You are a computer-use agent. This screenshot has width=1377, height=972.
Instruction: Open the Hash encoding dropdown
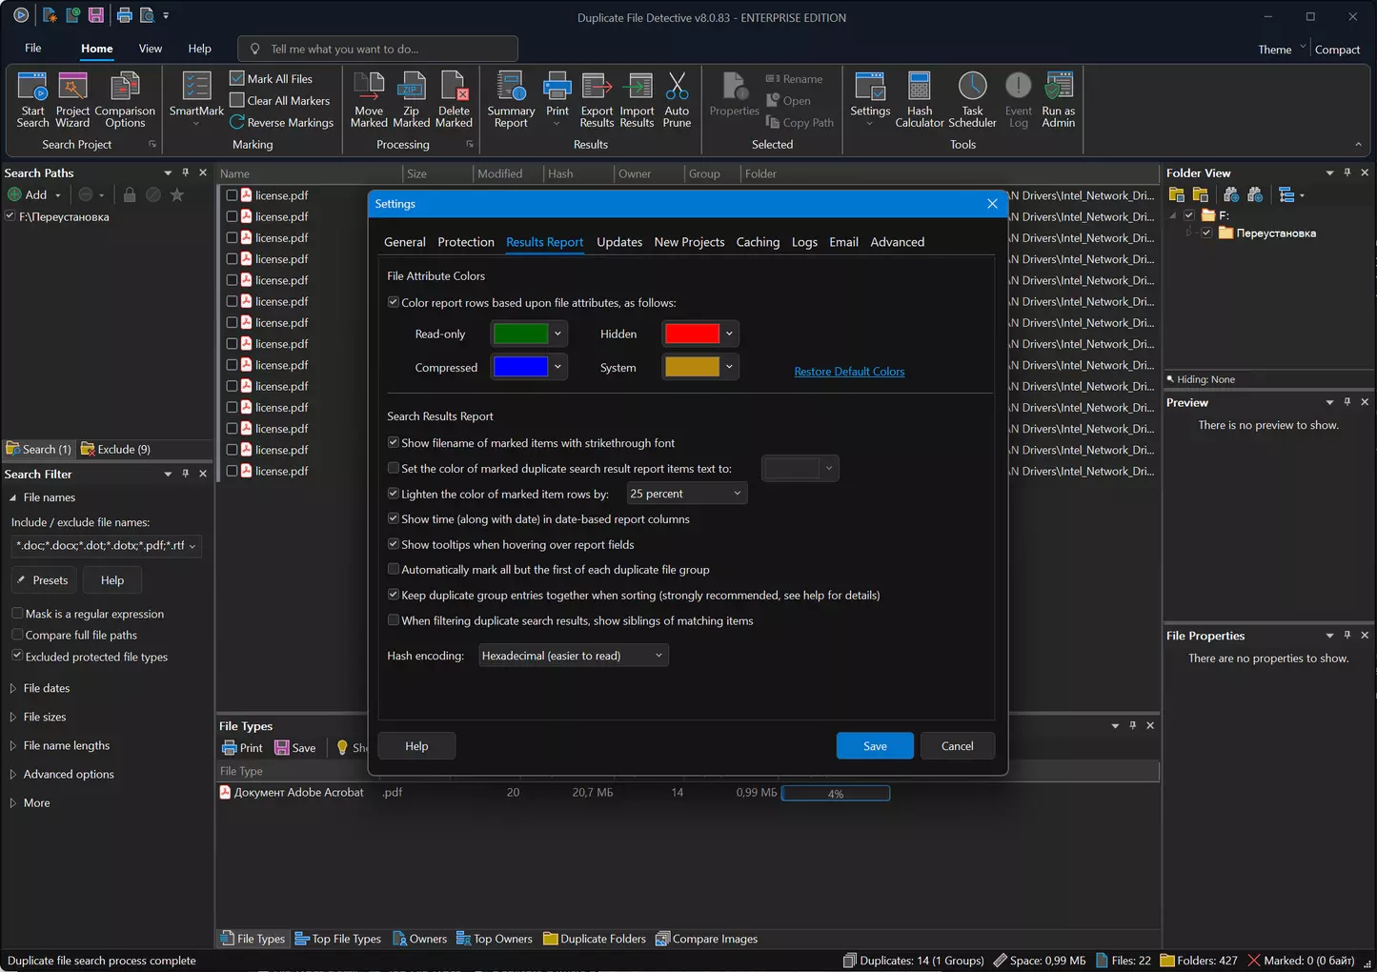point(573,656)
